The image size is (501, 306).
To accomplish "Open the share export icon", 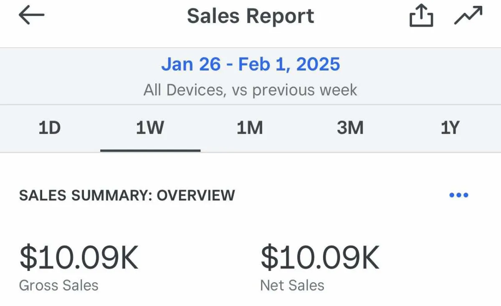I will point(421,16).
